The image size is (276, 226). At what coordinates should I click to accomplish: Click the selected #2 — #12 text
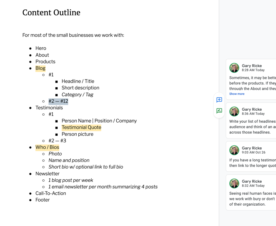[58, 101]
